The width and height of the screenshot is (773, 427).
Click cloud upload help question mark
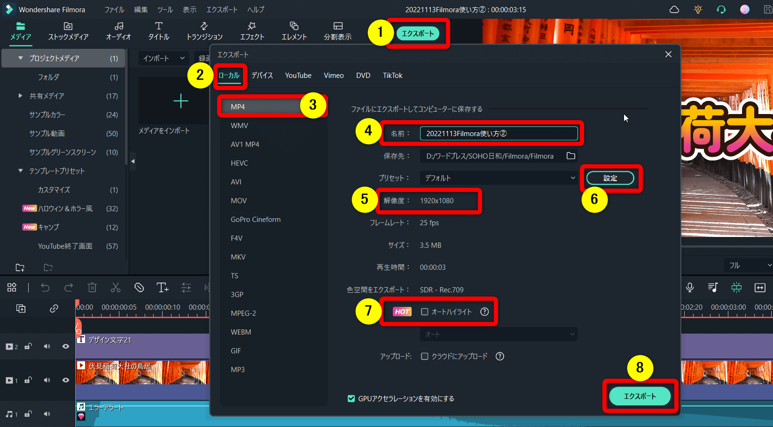[500, 356]
